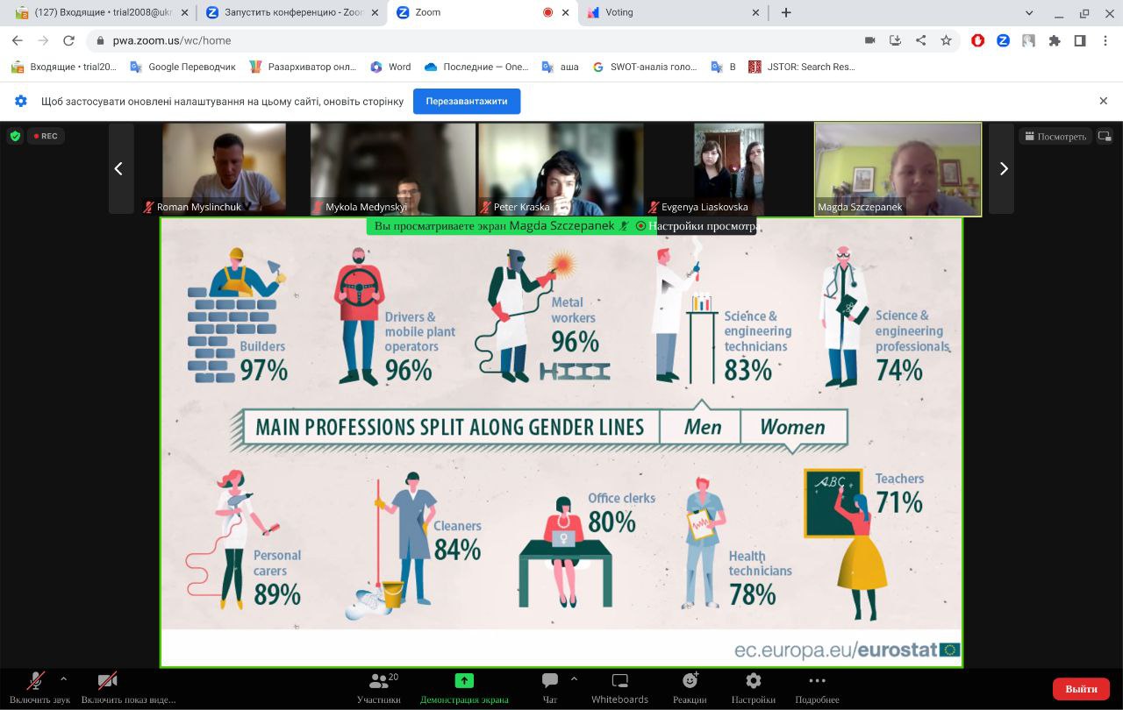Viewport: 1123px width, 710px height.
Task: Open the 'Последние — One...' bookmark
Action: point(476,67)
